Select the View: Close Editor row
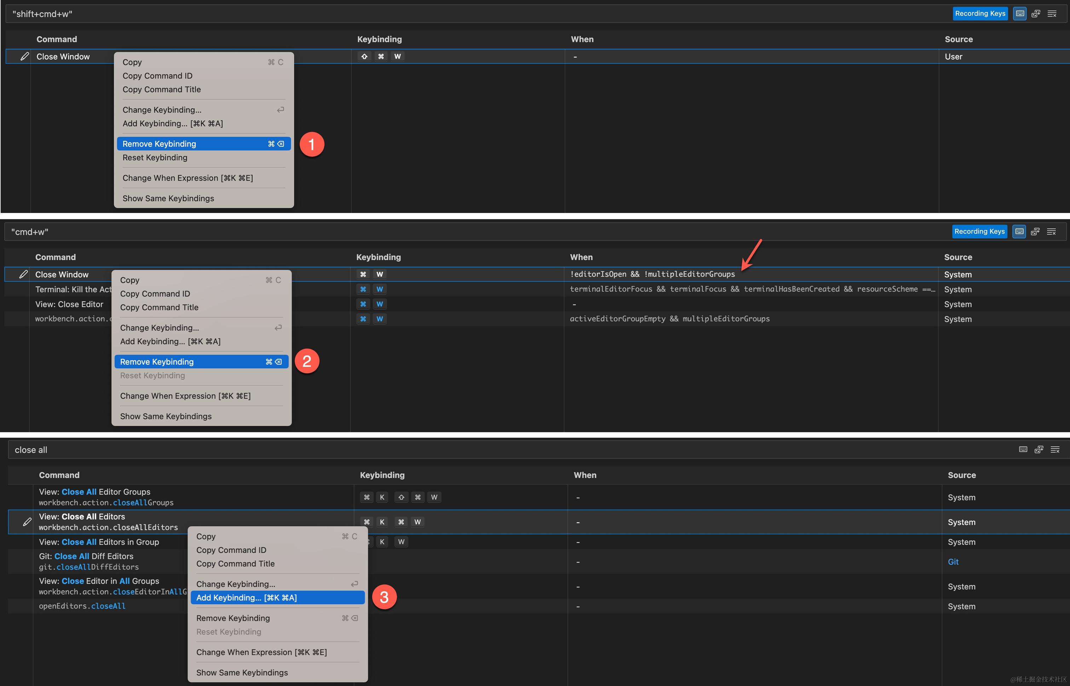The height and width of the screenshot is (686, 1070). click(x=69, y=304)
